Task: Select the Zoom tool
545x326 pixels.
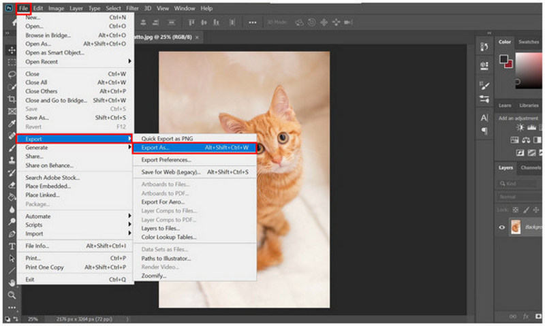Action: point(12,295)
